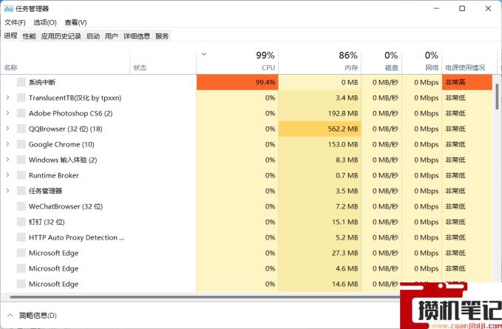Switch to the 详细信息 tab
The image size is (502, 329).
pos(137,36)
